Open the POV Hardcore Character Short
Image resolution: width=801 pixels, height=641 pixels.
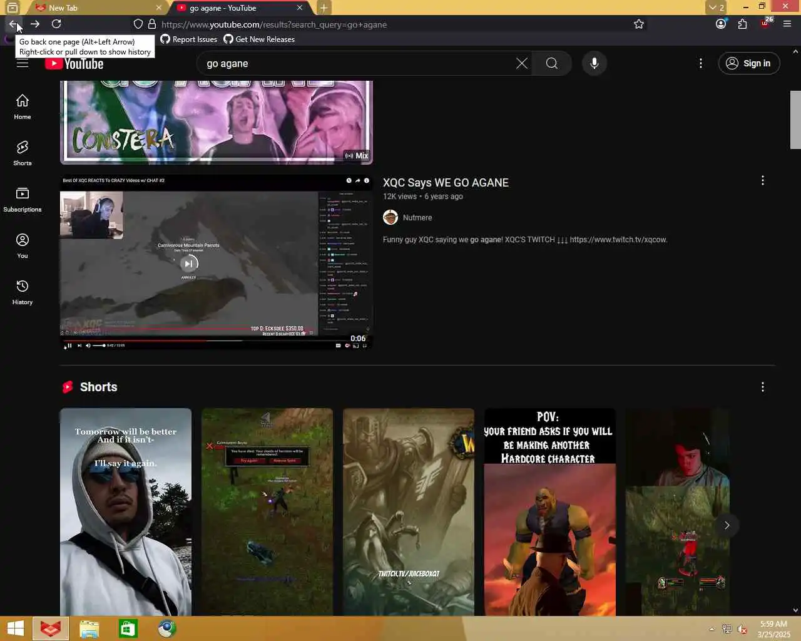[x=550, y=512]
